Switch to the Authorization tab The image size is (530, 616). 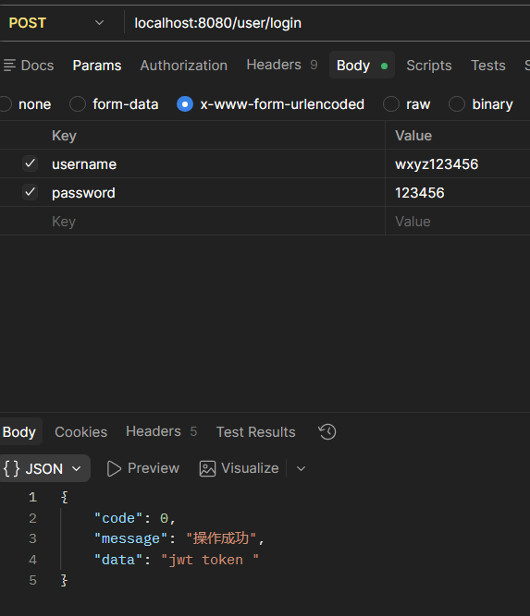point(184,66)
